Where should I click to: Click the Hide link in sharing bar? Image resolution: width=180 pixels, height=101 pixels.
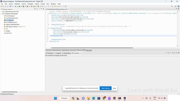point(114,88)
